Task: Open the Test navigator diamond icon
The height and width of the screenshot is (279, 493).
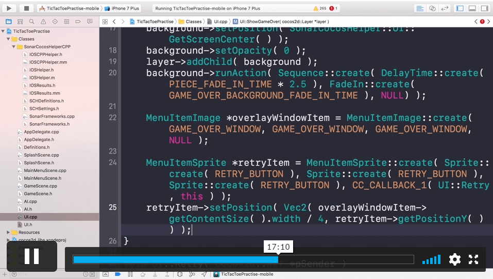Action: coord(55,22)
